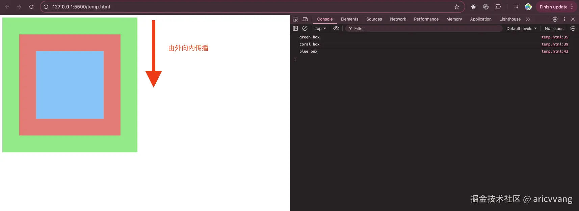Viewport: 579px width, 211px height.
Task: Open the Lighthouse tab
Action: pyautogui.click(x=510, y=19)
